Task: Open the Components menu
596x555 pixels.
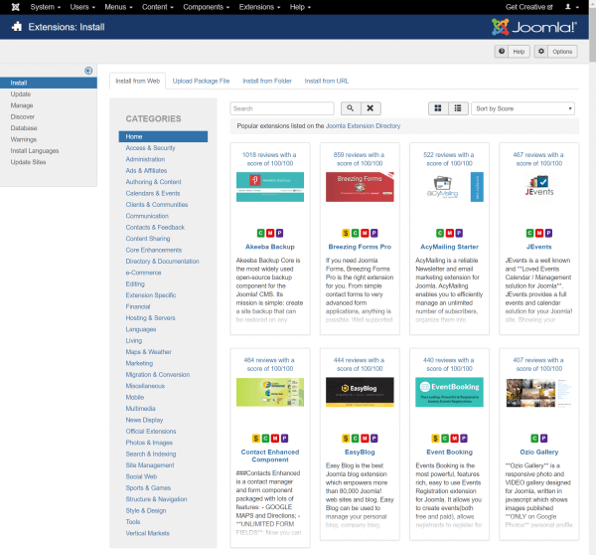Action: point(206,7)
